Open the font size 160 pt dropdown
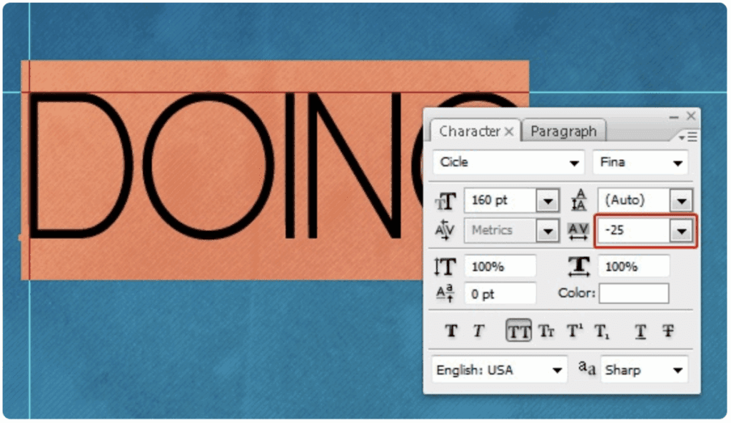731x423 pixels. 548,201
